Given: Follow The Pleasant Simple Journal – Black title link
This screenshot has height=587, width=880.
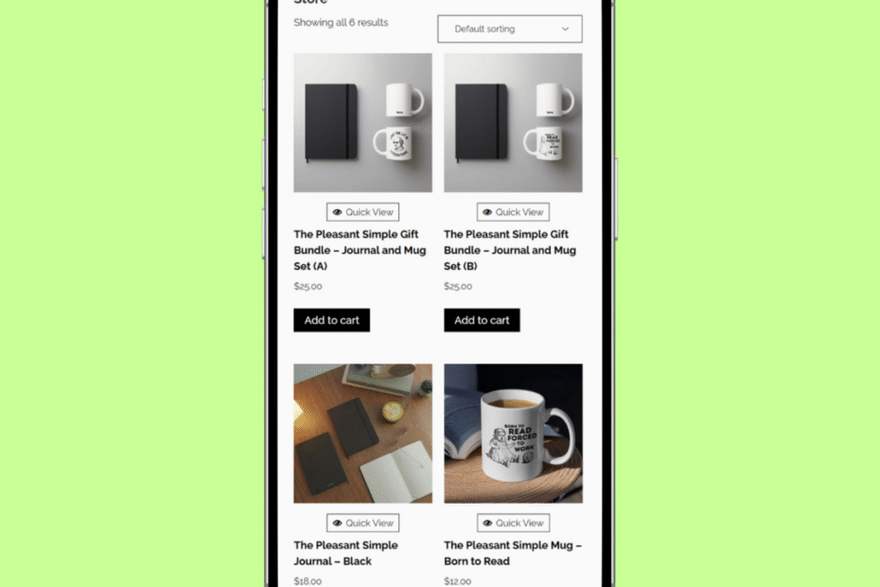Looking at the screenshot, I should coord(345,553).
